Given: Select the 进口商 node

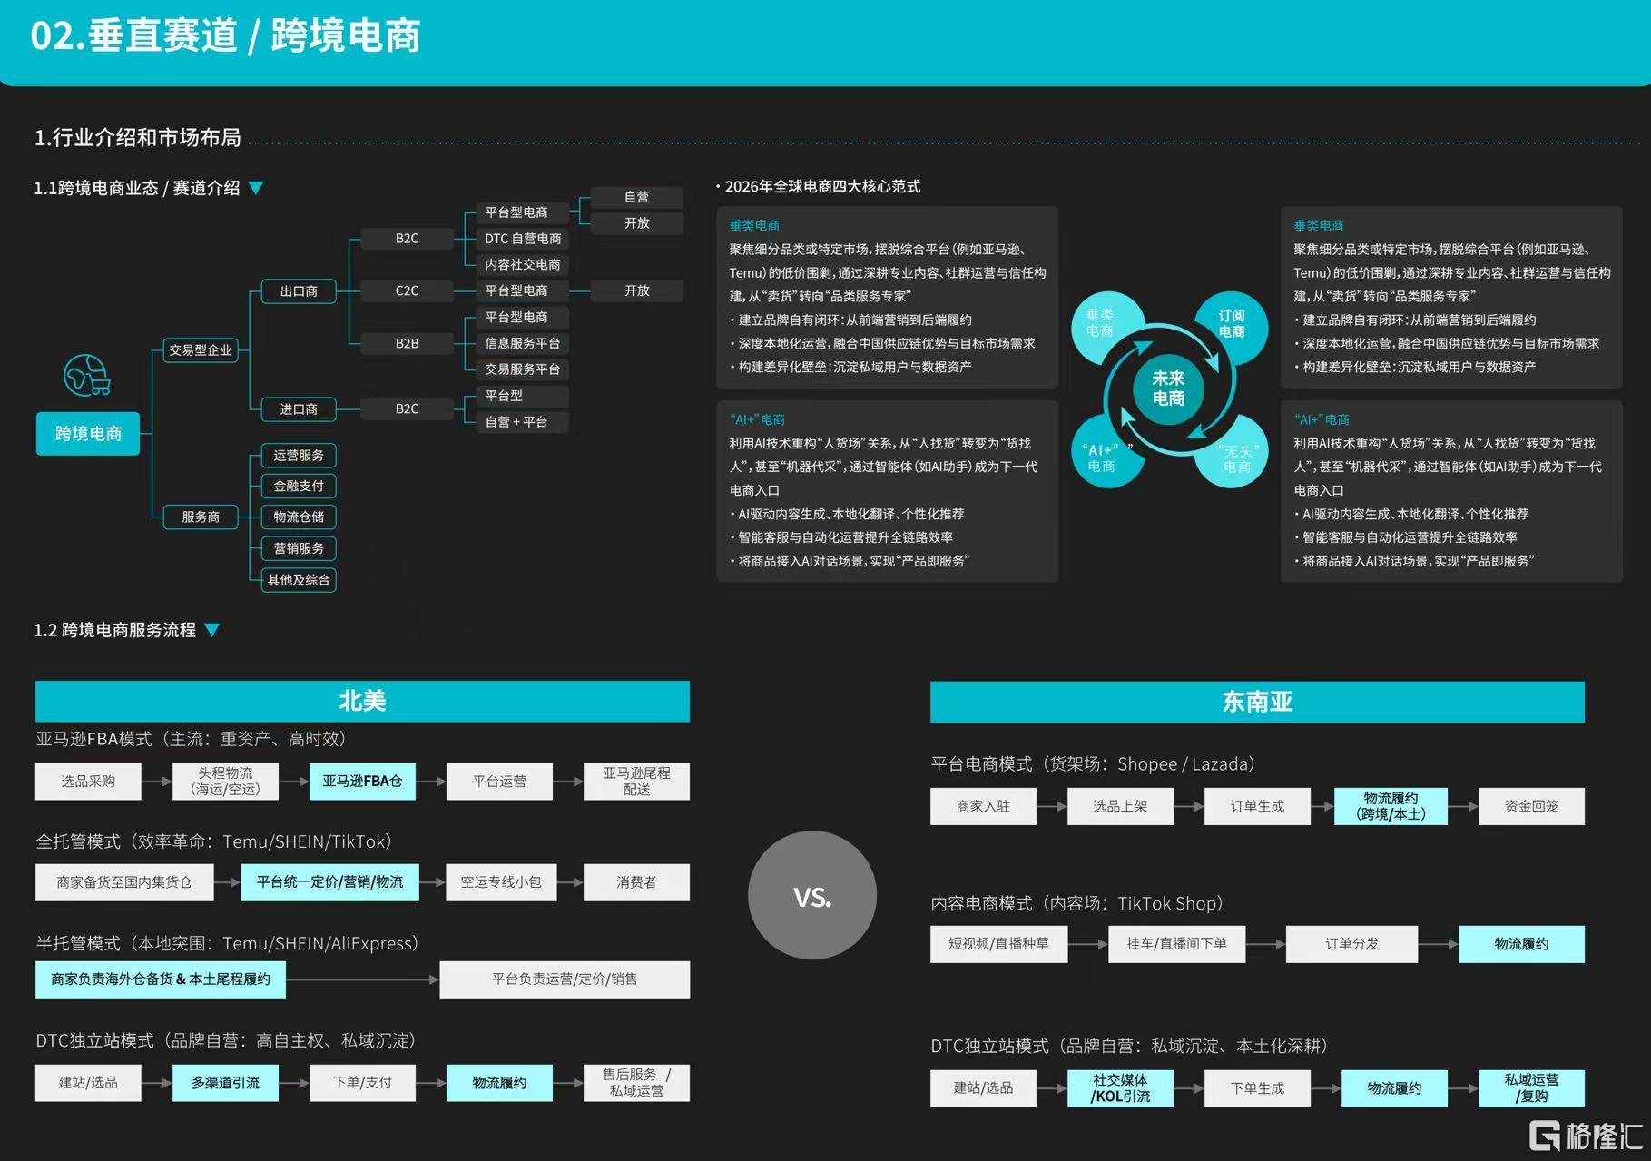Looking at the screenshot, I should (x=299, y=409).
